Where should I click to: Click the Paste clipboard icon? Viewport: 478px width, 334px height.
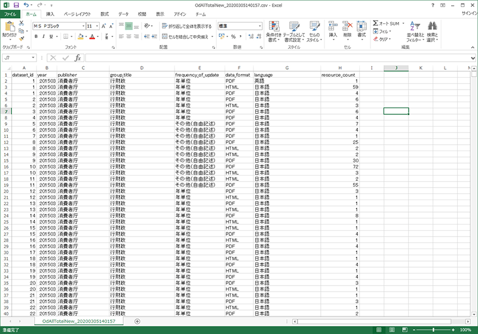(10, 27)
